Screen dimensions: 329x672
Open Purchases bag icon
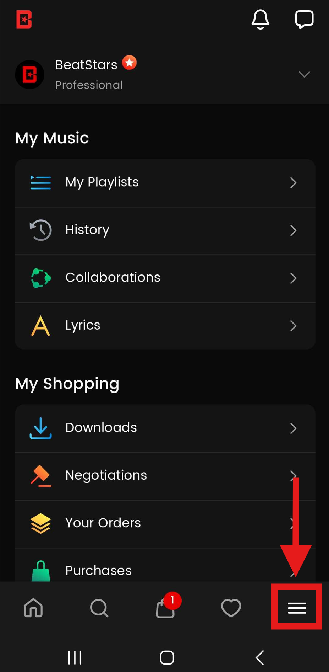[41, 570]
